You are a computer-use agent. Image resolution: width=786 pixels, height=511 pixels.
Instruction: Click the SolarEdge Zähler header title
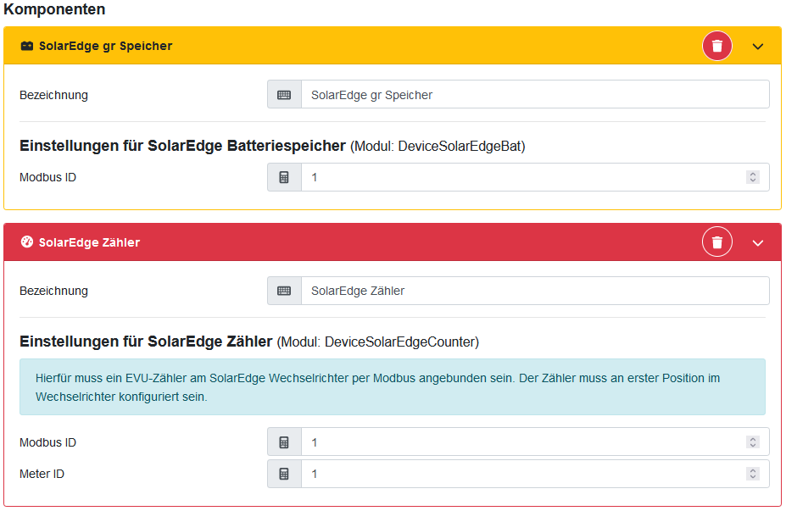point(89,242)
